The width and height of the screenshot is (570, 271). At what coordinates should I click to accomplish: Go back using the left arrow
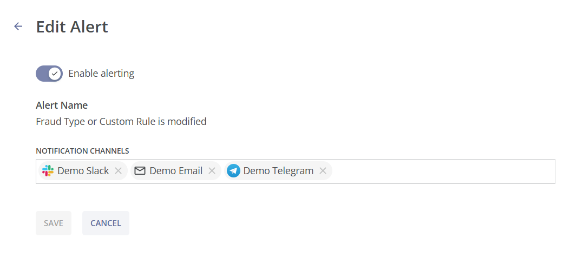(x=18, y=27)
